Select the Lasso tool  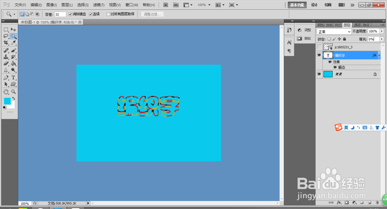6,36
